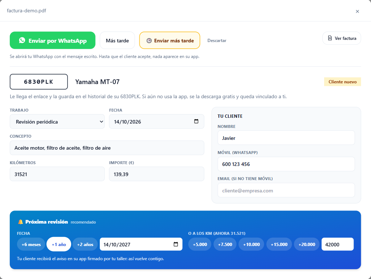371x279 pixels.
Task: Close the factura-demo.pdf dialog
Action: (x=357, y=11)
